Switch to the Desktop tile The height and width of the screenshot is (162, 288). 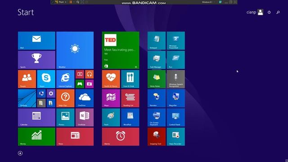tap(27, 98)
